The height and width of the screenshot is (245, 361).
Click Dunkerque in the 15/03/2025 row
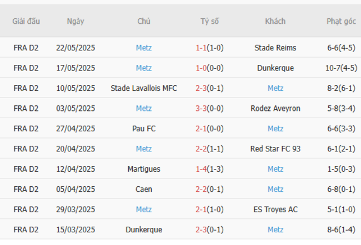pos(144,229)
